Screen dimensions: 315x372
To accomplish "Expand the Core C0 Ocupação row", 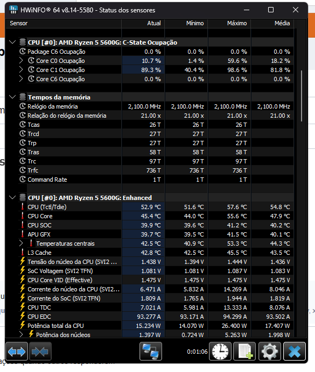I will click(x=21, y=61).
